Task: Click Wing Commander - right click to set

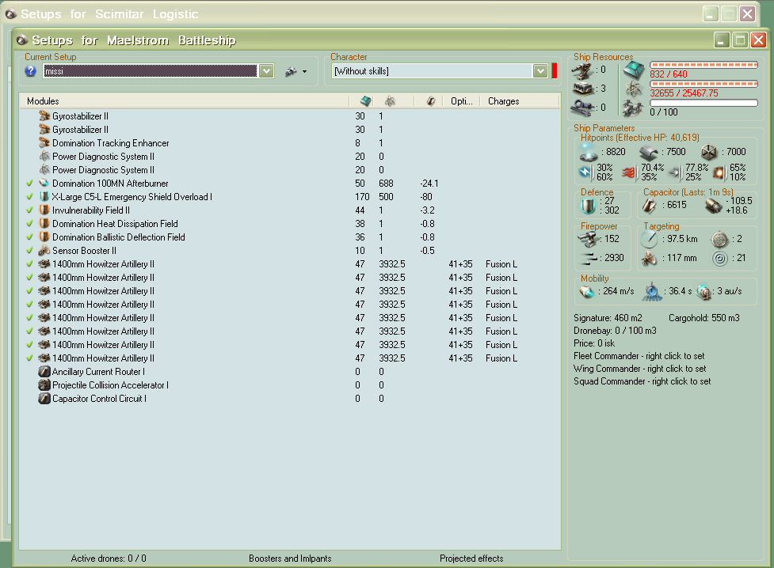Action: (640, 369)
